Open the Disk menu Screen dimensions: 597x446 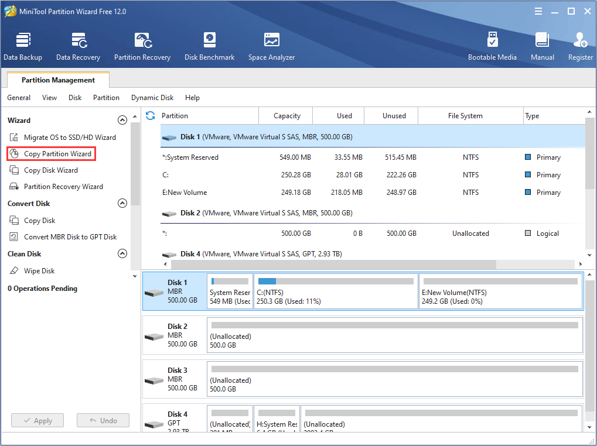click(x=75, y=98)
